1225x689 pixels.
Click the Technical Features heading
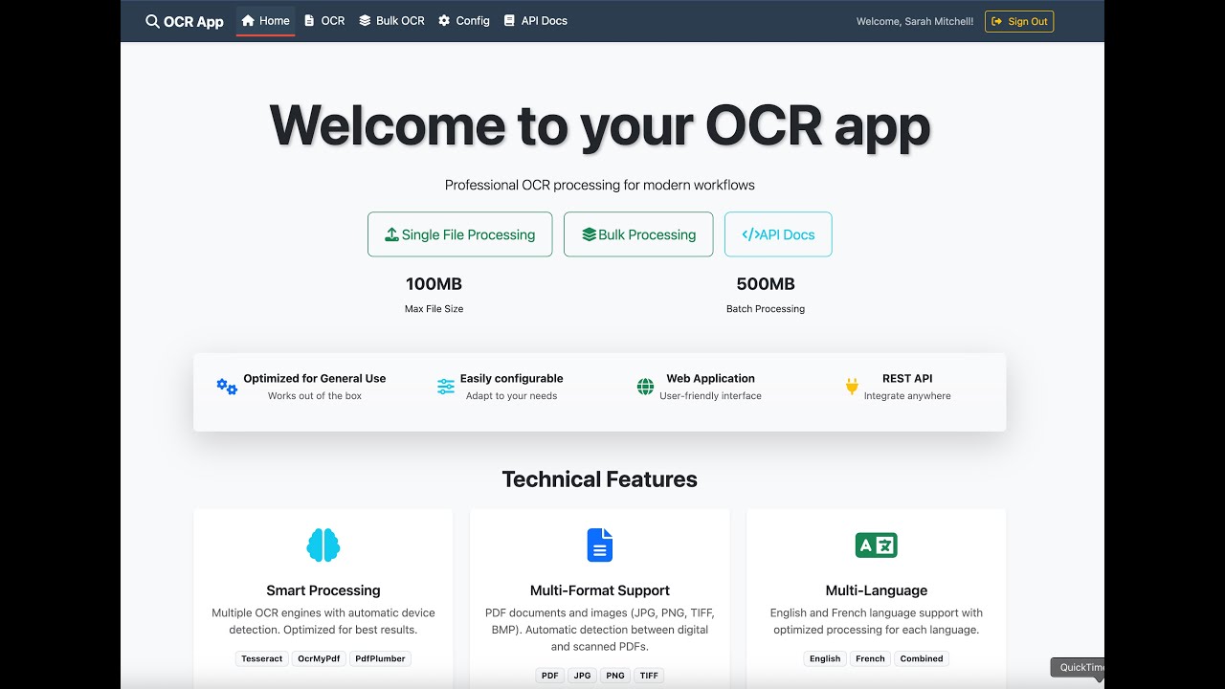pos(600,479)
